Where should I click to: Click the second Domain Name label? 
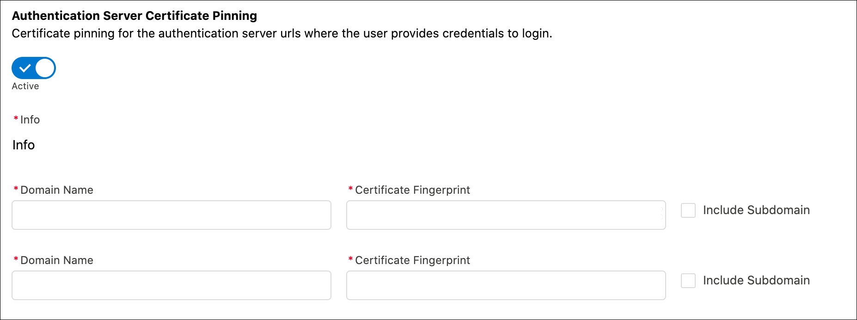click(56, 260)
